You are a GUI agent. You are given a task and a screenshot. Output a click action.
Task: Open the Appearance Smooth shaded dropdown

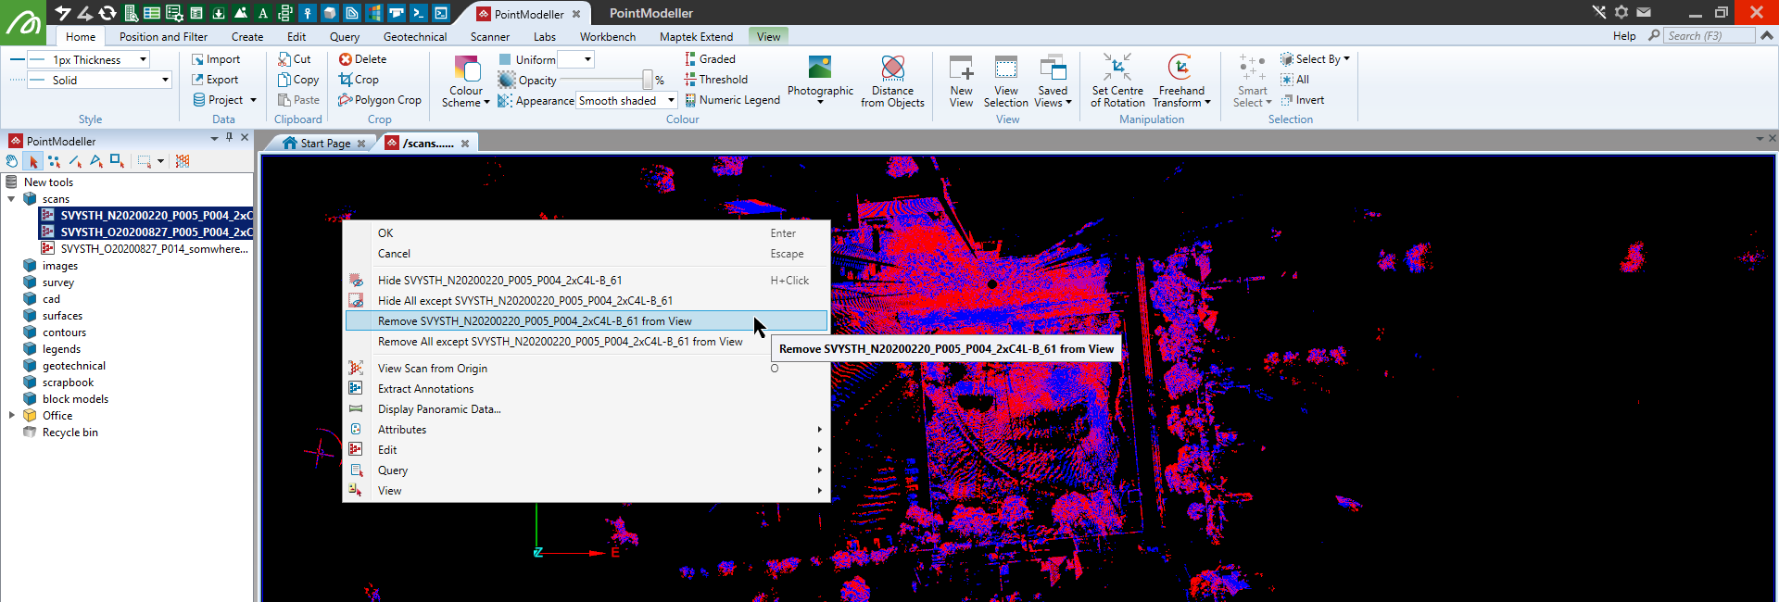click(x=626, y=101)
